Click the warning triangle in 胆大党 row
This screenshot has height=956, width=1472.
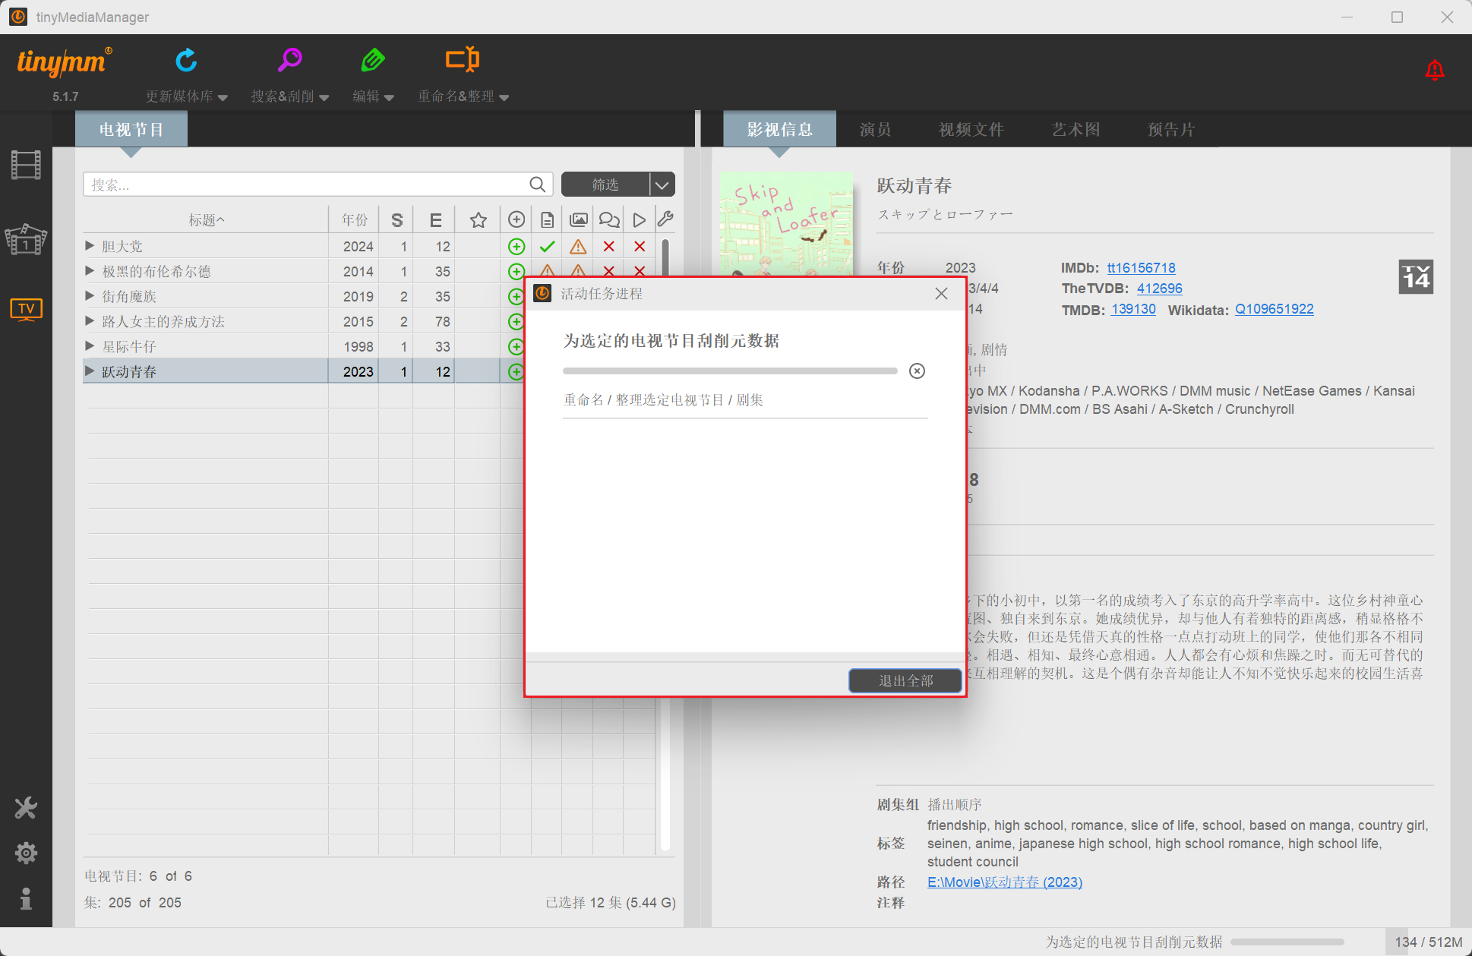(x=578, y=246)
